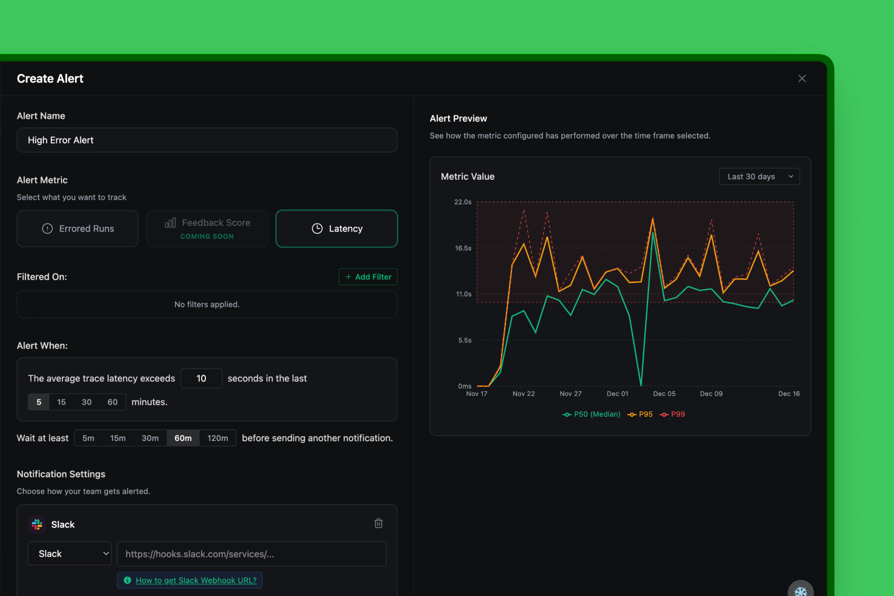Toggle the P99 legend series
This screenshot has width=894, height=596.
tap(672, 414)
